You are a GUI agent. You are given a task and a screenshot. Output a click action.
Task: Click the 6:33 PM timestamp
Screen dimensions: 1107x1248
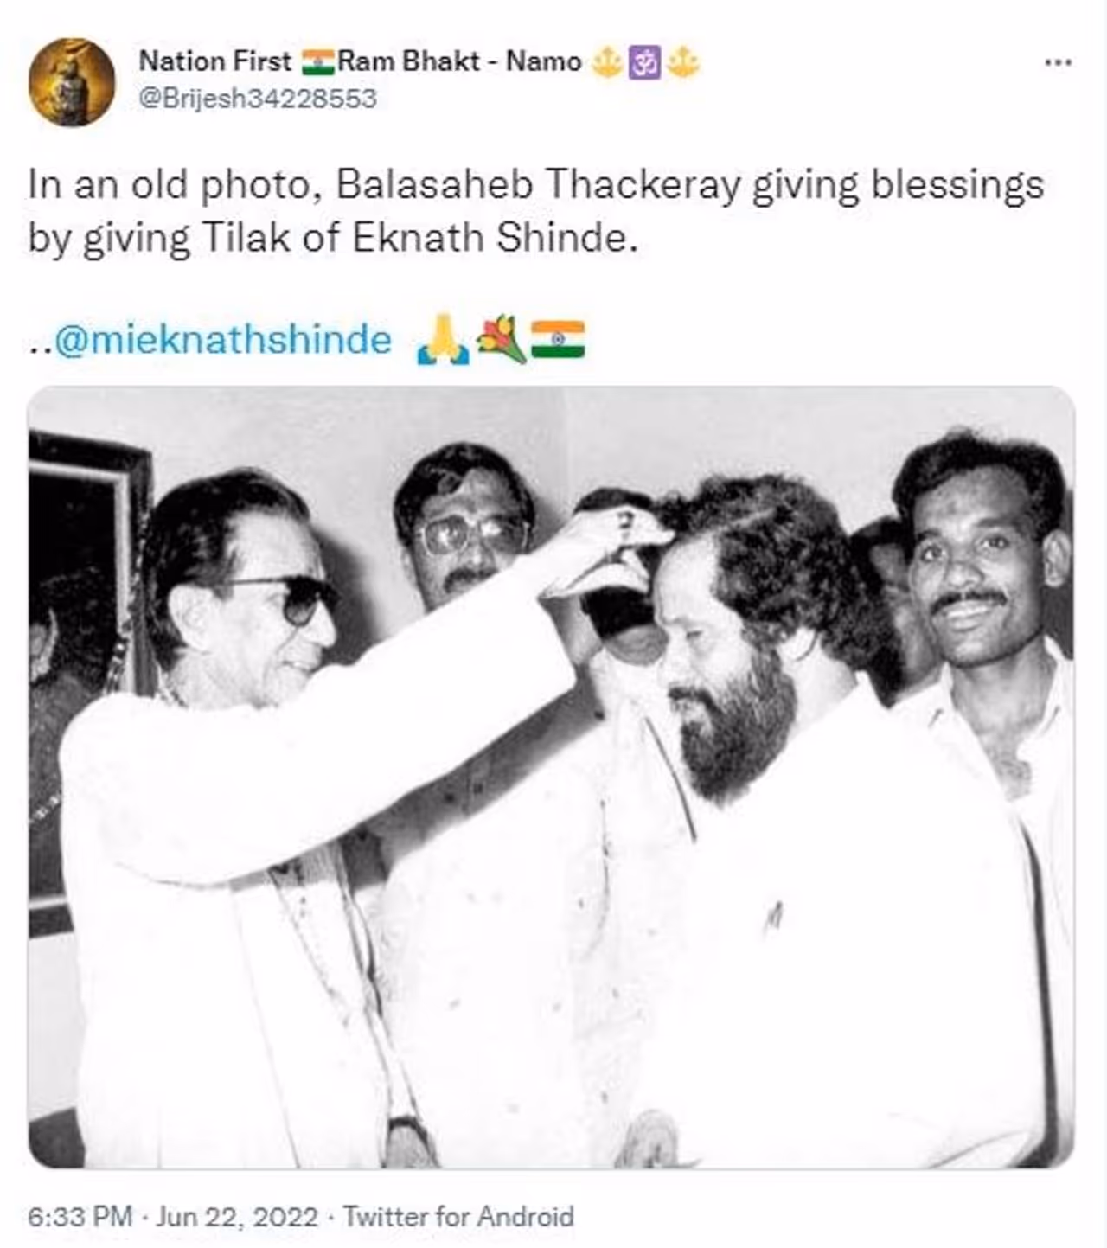(x=80, y=1217)
